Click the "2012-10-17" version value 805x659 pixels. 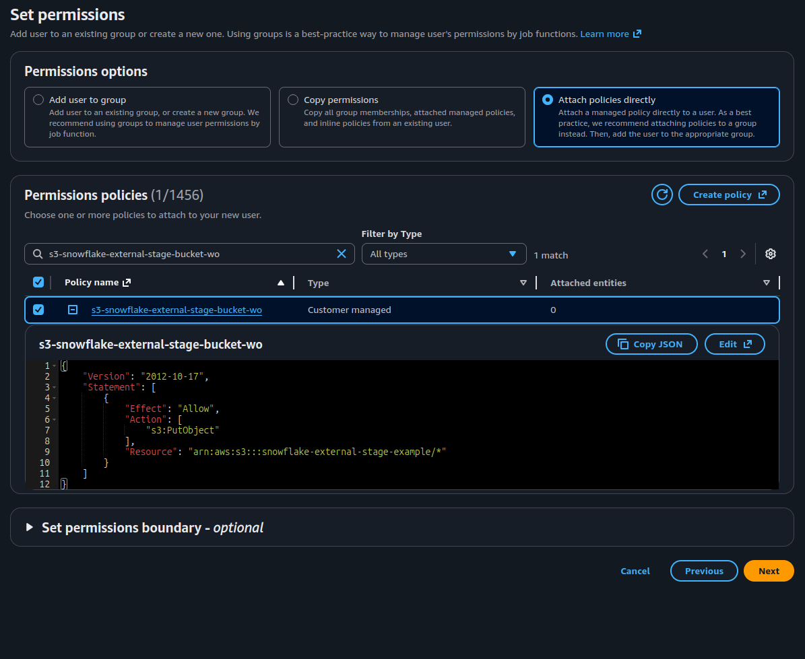pyautogui.click(x=172, y=376)
